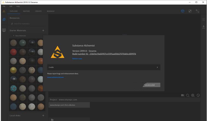Click the Substance Alchemist title in the About dialog
Image resolution: width=207 pixels, height=121 pixels.
(x=83, y=46)
